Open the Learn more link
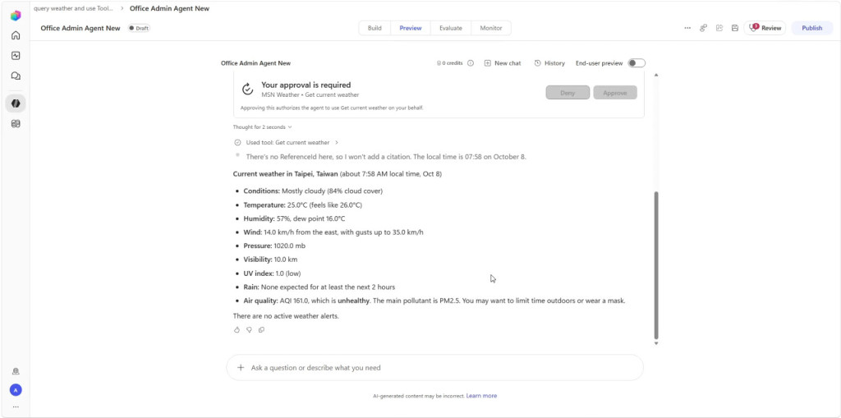Viewport: 841px width, 418px height. pos(481,396)
